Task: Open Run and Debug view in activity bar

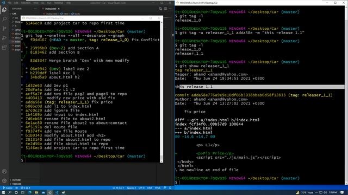Action: pyautogui.click(x=4, y=38)
